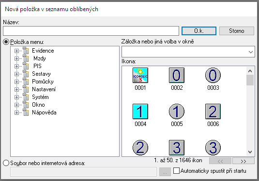Expand the Mzdy tree node
Screen dimensions: 259x181
tap(16, 58)
